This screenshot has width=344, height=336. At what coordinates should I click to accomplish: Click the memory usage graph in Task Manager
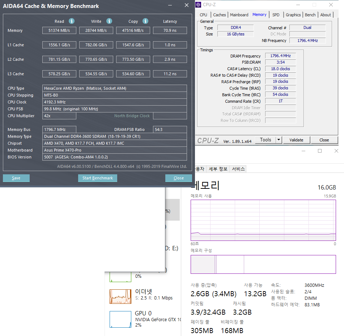(x=263, y=220)
